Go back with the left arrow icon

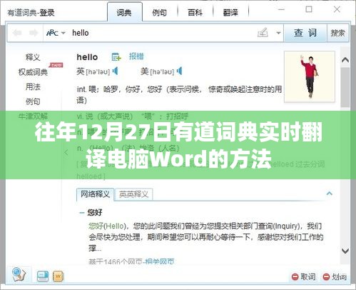18,33
